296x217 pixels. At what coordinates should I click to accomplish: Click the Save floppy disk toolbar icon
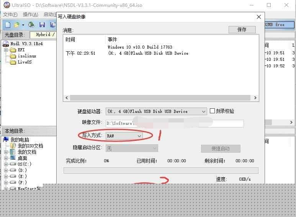coord(42,25)
